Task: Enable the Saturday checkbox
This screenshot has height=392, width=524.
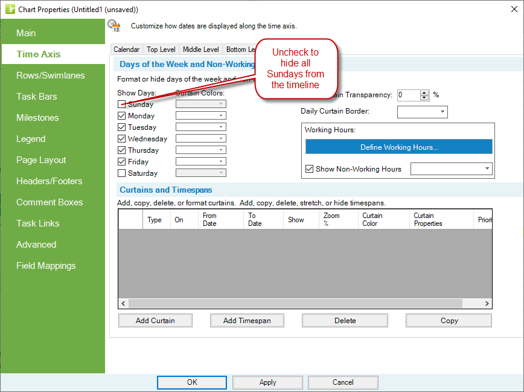Action: pyautogui.click(x=122, y=173)
